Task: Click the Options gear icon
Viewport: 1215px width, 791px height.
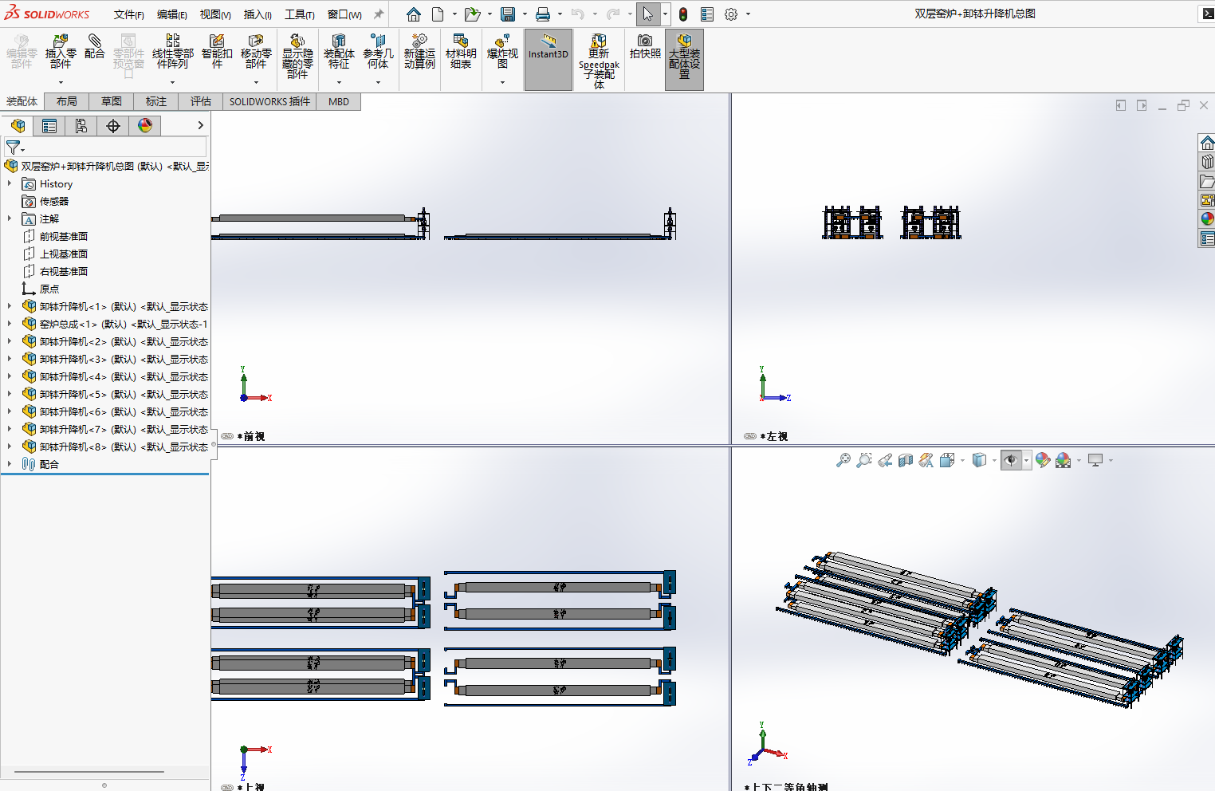Action: click(731, 14)
